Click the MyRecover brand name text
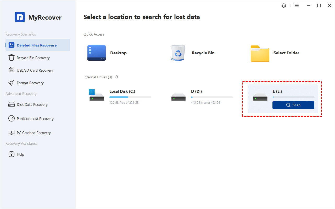The height and width of the screenshot is (209, 335). coord(45,18)
